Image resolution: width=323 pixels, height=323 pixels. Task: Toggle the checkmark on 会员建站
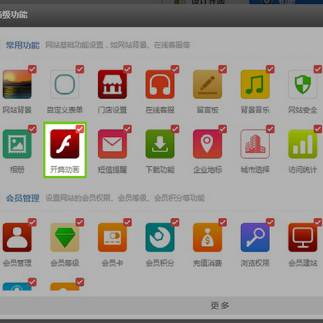pyautogui.click(x=318, y=222)
